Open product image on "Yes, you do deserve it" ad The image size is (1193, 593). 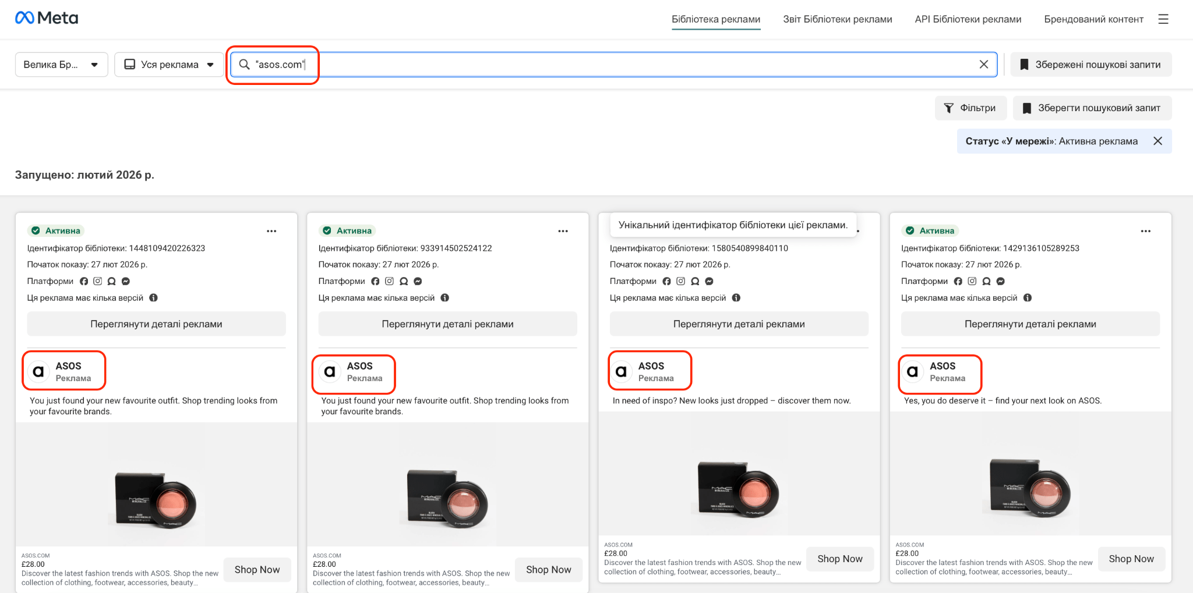click(x=1030, y=474)
